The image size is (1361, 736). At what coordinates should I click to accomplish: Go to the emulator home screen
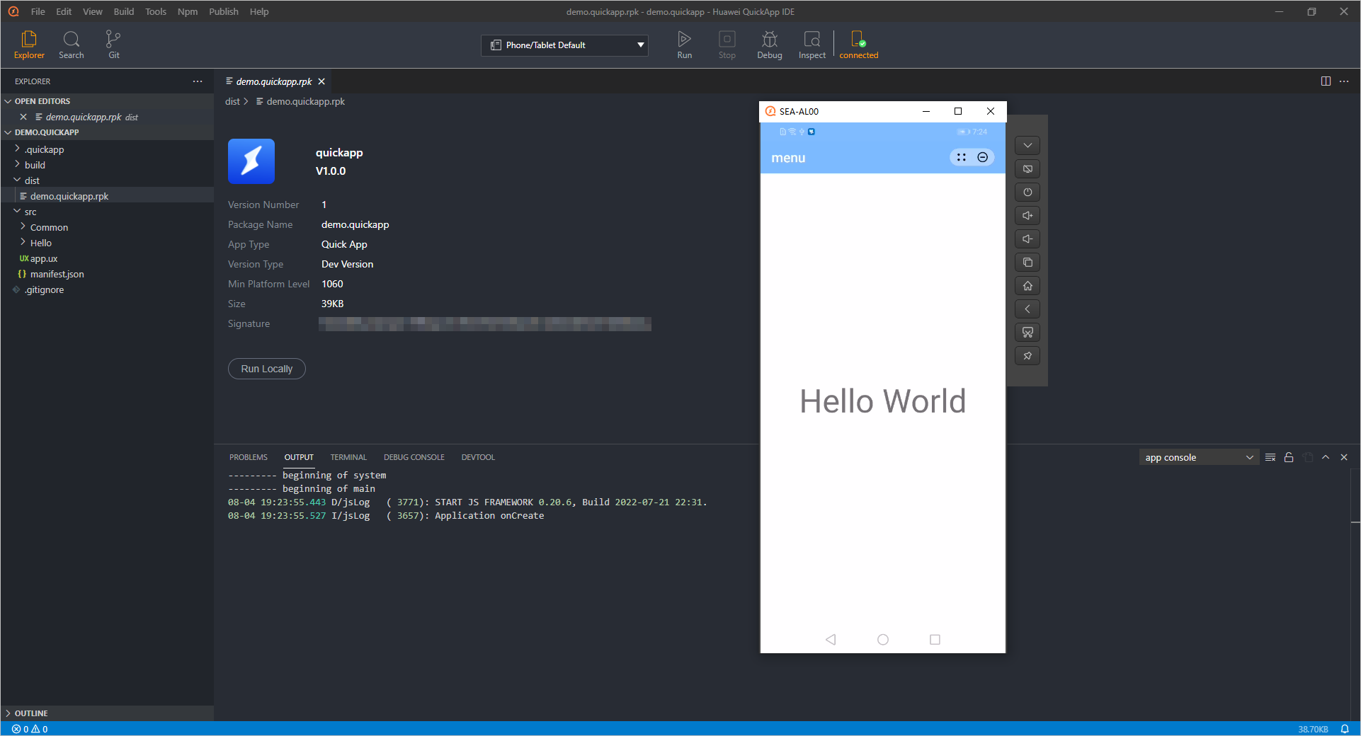click(x=1027, y=286)
